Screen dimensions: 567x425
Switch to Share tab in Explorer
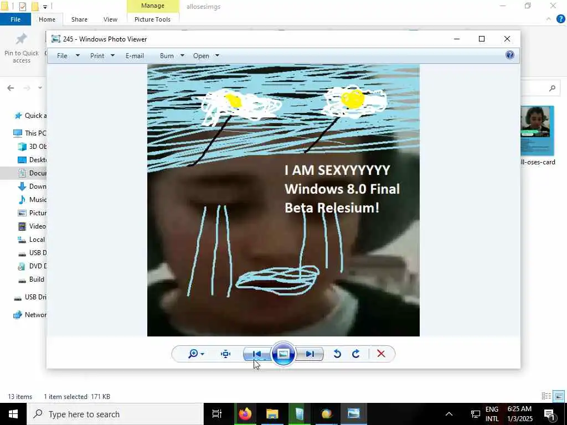[79, 19]
